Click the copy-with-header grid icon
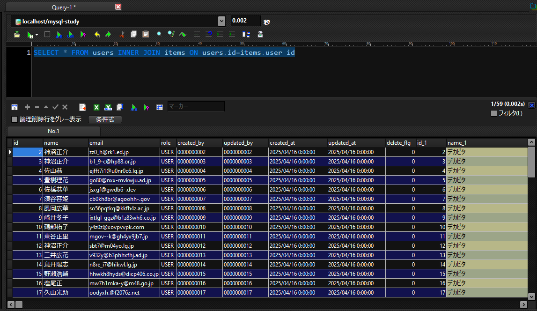537x311 pixels. (119, 107)
